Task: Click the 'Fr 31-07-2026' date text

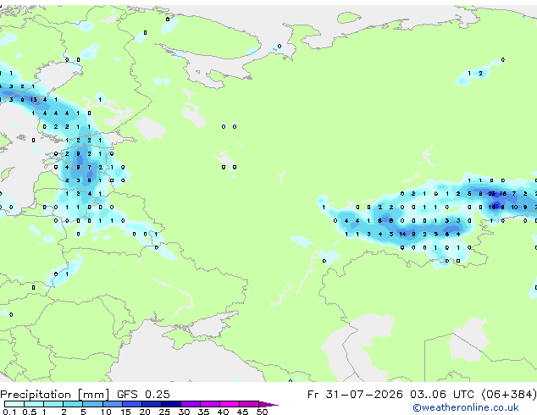Action: [x=355, y=395]
